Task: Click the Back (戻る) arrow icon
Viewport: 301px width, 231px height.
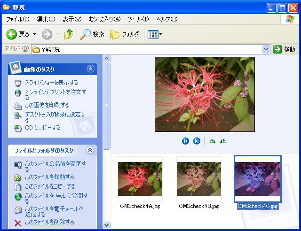Action: click(11, 34)
